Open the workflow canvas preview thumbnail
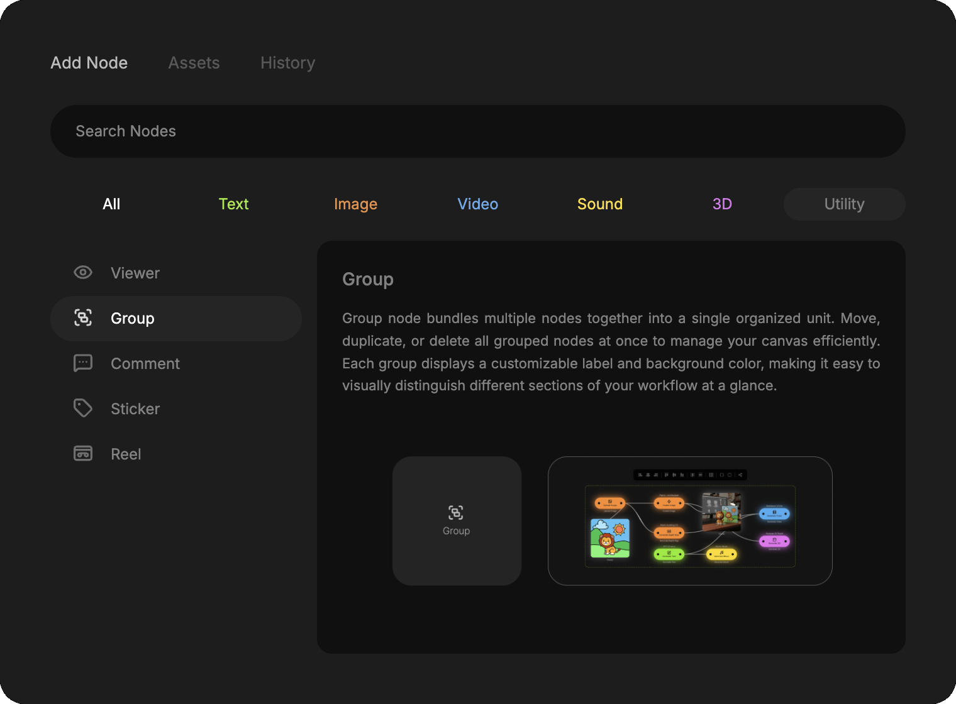 690,521
